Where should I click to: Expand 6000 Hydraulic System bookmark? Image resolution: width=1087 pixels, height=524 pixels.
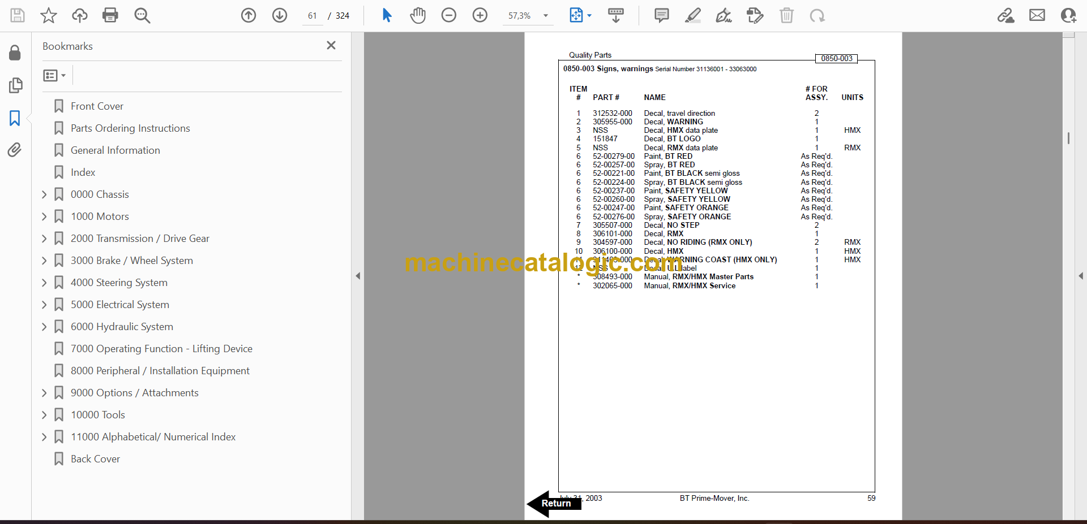click(x=44, y=327)
